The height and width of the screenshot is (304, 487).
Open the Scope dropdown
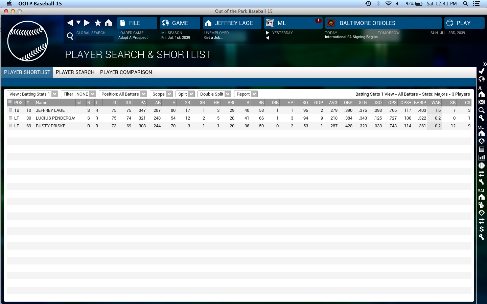coord(161,94)
